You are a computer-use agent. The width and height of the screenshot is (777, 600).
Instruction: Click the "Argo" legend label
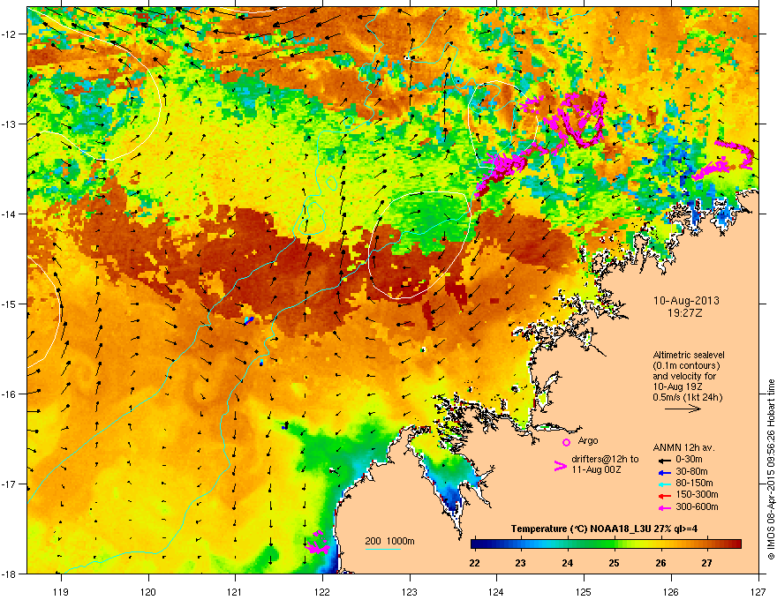click(588, 440)
